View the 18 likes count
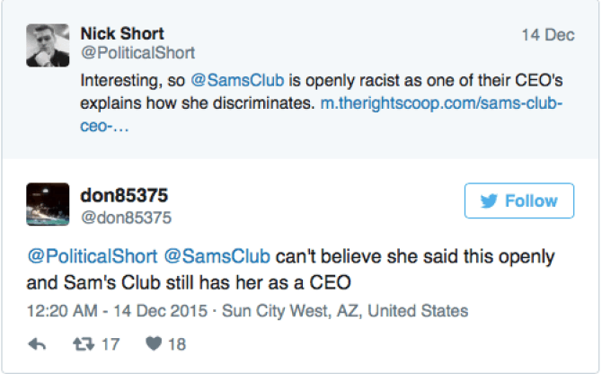The height and width of the screenshot is (374, 602). 176,343
